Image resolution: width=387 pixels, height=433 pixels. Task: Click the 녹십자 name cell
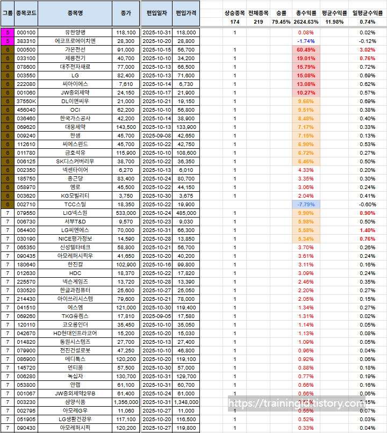[x=75, y=376]
